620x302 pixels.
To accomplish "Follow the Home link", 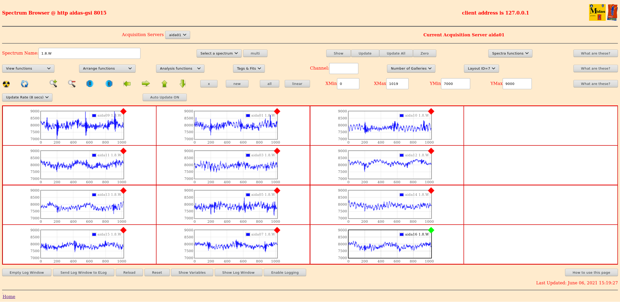I will (x=9, y=297).
